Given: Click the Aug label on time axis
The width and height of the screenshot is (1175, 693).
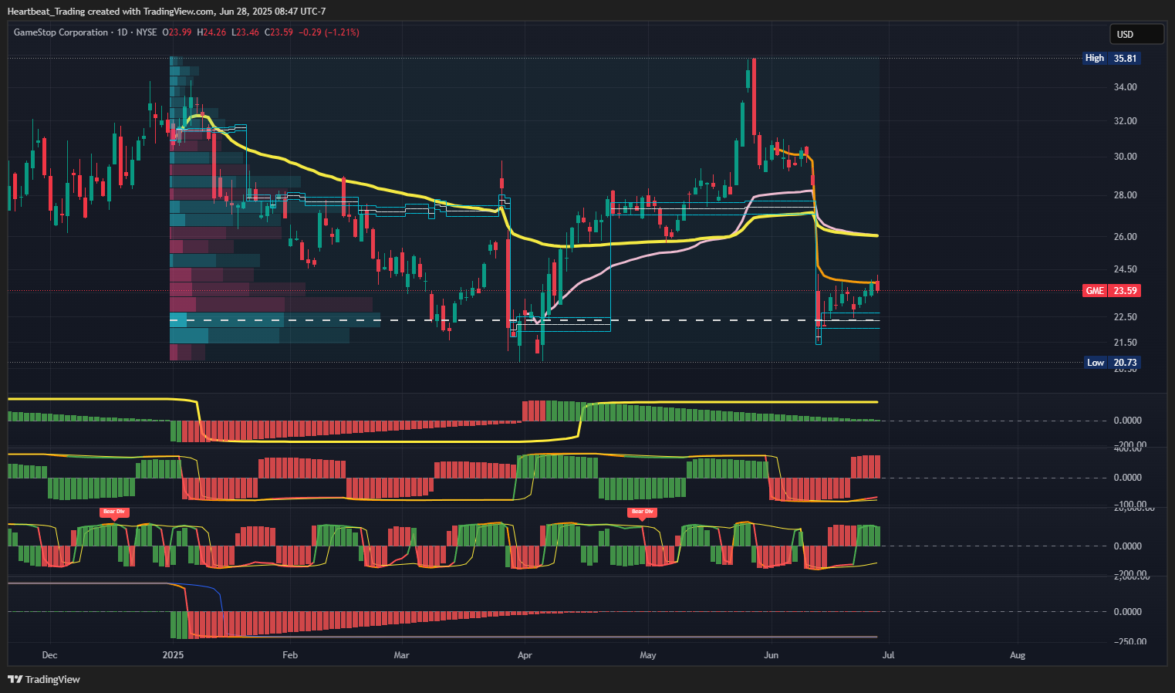Looking at the screenshot, I should click(x=1018, y=655).
